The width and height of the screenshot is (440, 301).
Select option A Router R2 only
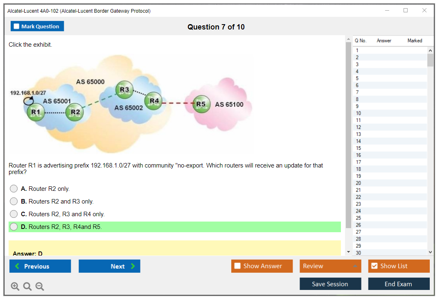point(14,189)
